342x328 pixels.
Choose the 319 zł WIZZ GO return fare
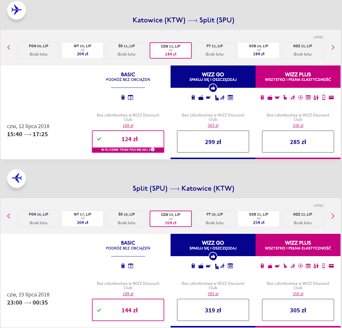tap(213, 310)
